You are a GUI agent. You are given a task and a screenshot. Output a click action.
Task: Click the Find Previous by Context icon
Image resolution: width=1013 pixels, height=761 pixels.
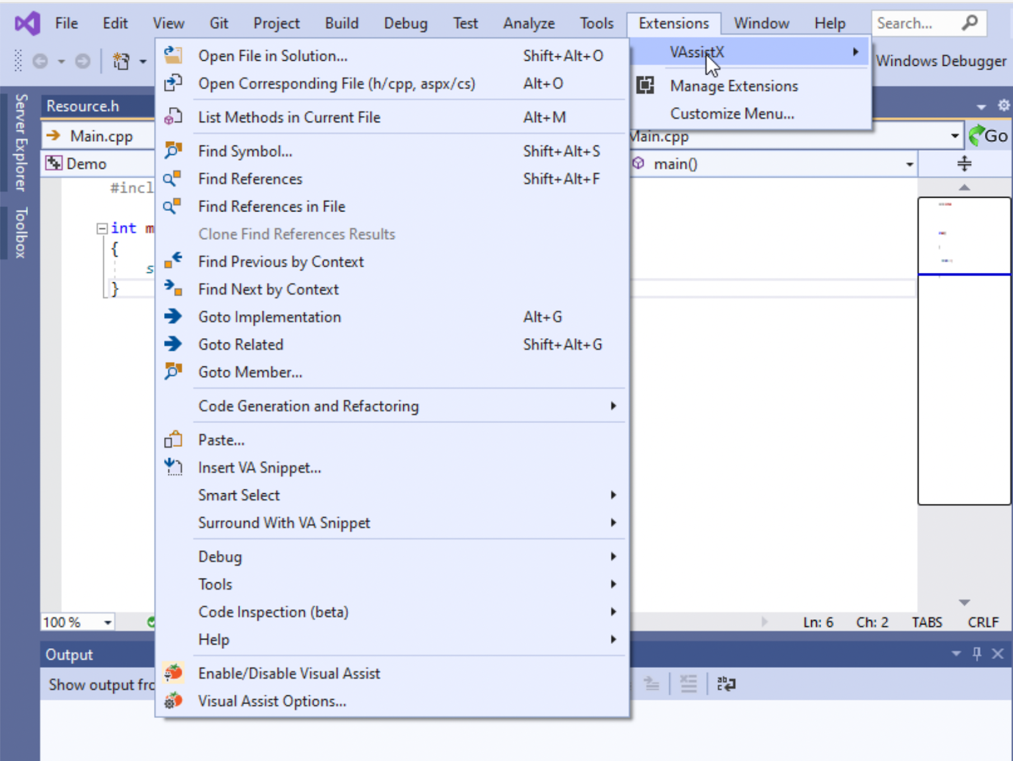point(173,261)
